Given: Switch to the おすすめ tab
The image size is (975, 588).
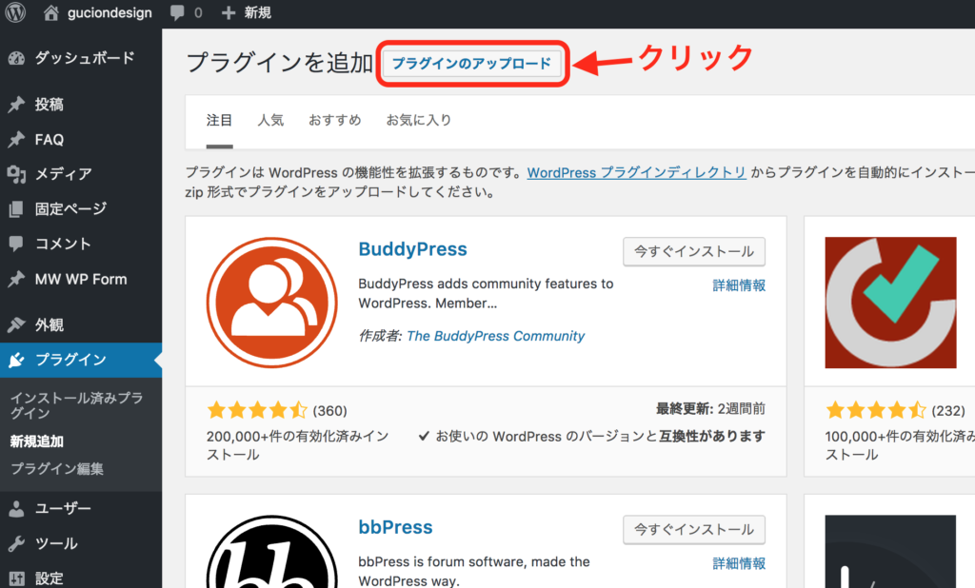Looking at the screenshot, I should [x=334, y=120].
